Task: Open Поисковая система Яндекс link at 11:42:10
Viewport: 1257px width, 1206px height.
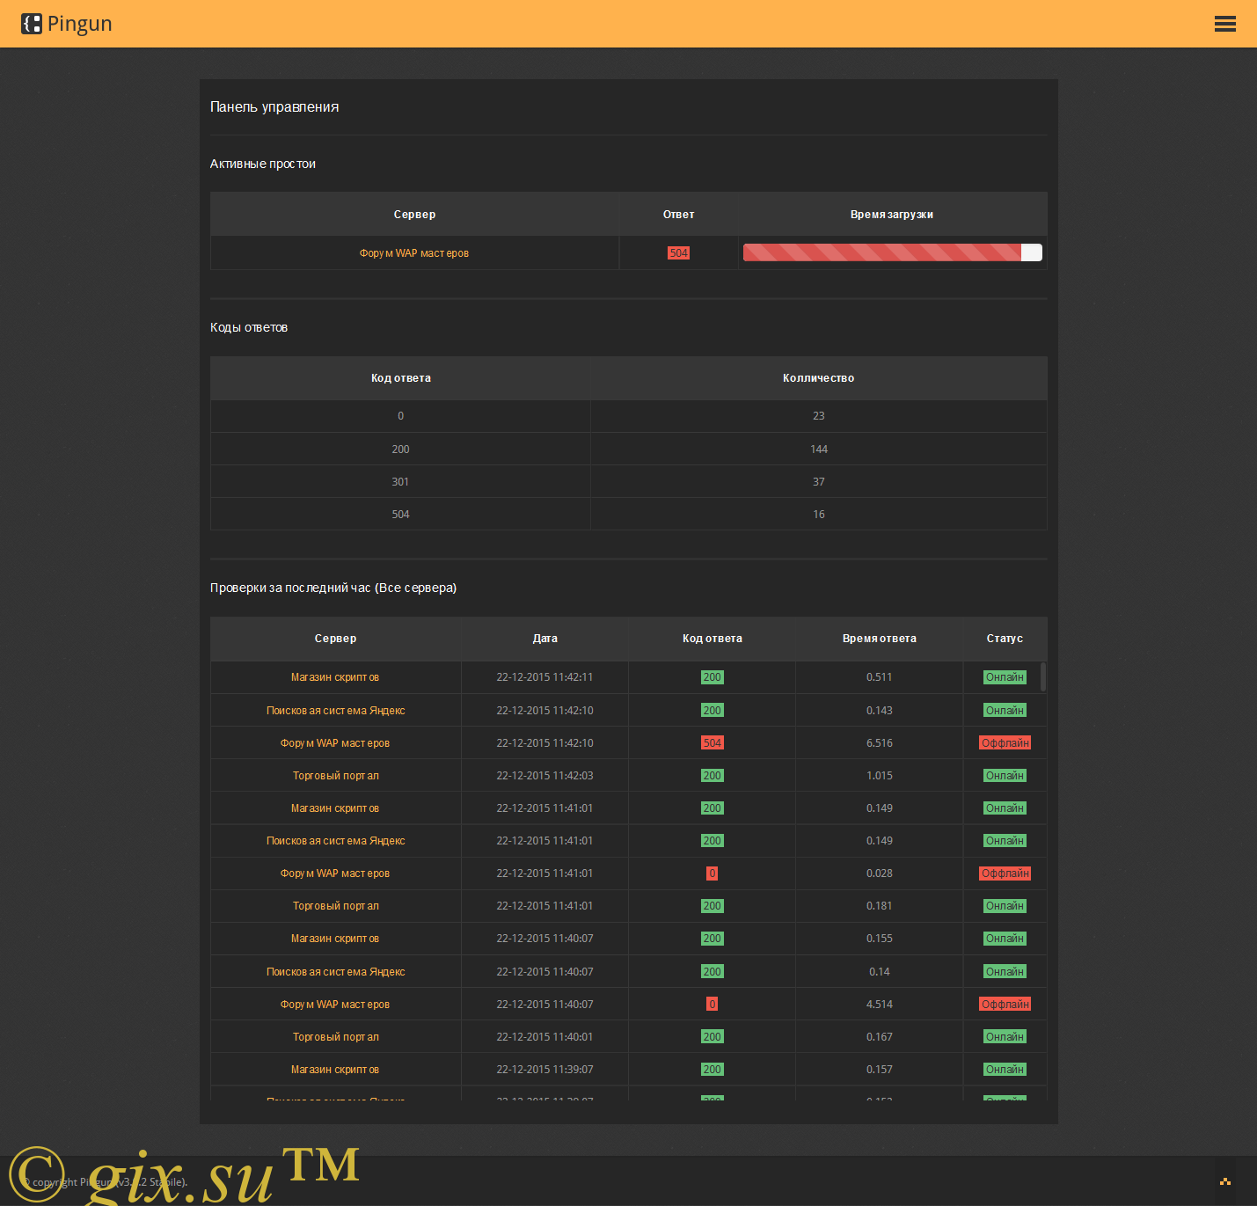Action: pyautogui.click(x=335, y=711)
